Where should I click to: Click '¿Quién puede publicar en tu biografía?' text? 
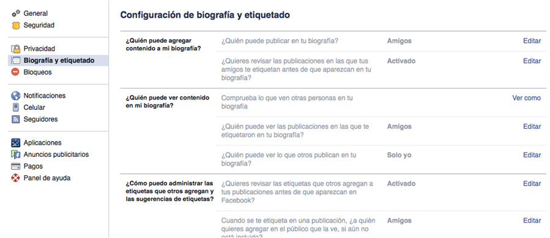click(x=280, y=41)
